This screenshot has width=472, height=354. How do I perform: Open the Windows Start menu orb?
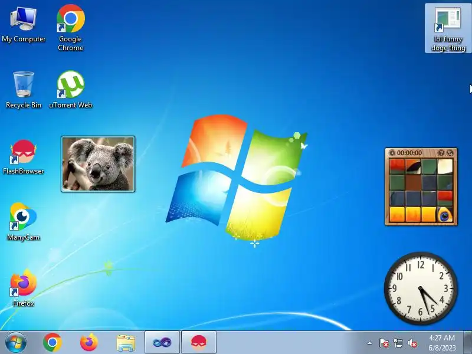(x=15, y=343)
